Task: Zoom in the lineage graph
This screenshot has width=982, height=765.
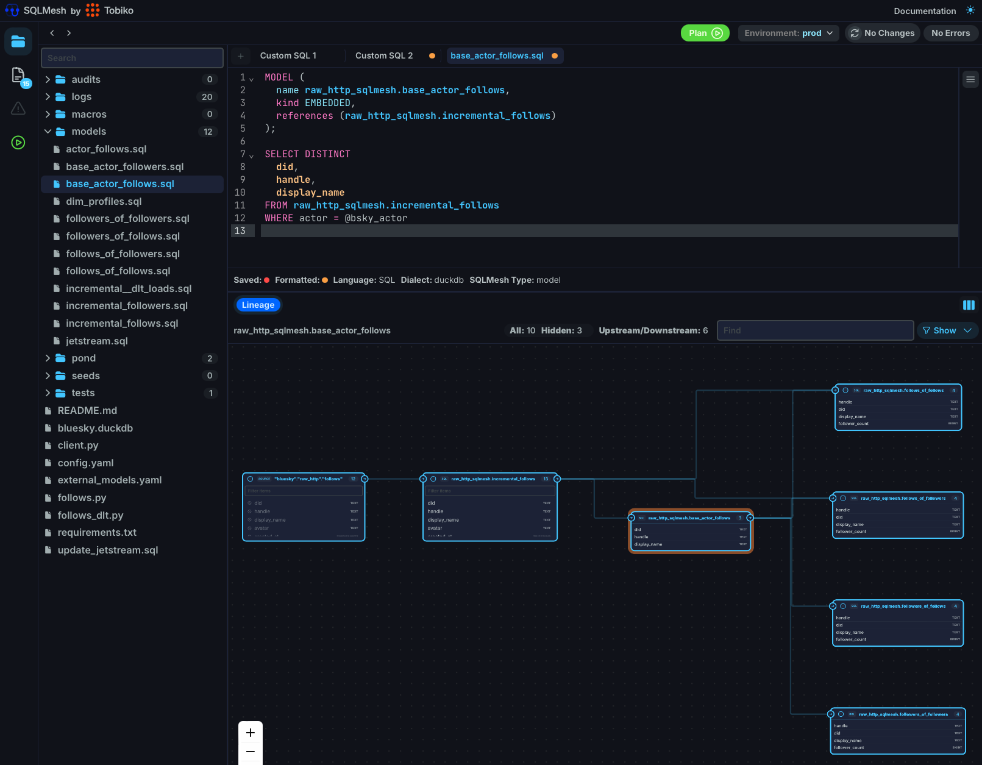Action: [x=251, y=733]
